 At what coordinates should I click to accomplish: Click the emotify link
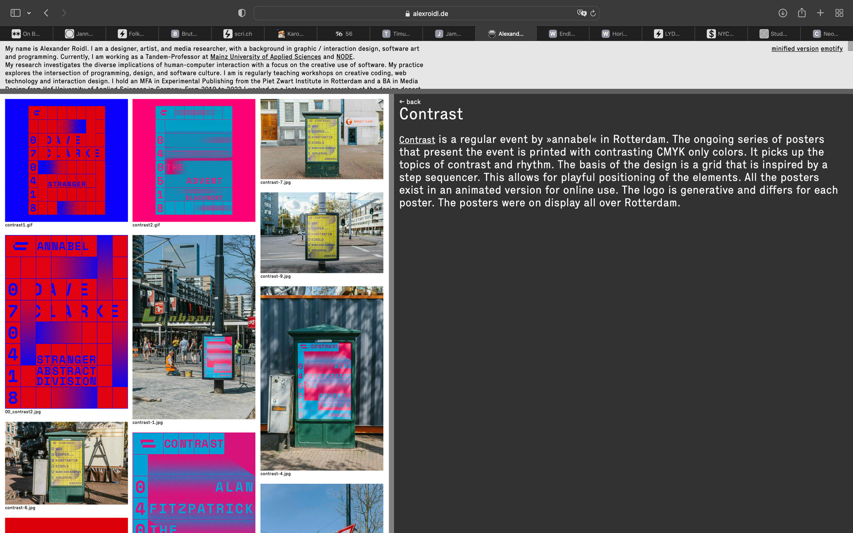pos(832,49)
